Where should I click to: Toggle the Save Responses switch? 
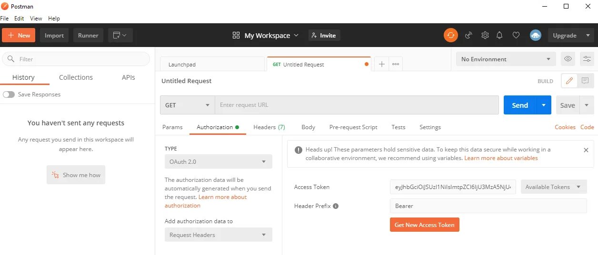[x=9, y=94]
